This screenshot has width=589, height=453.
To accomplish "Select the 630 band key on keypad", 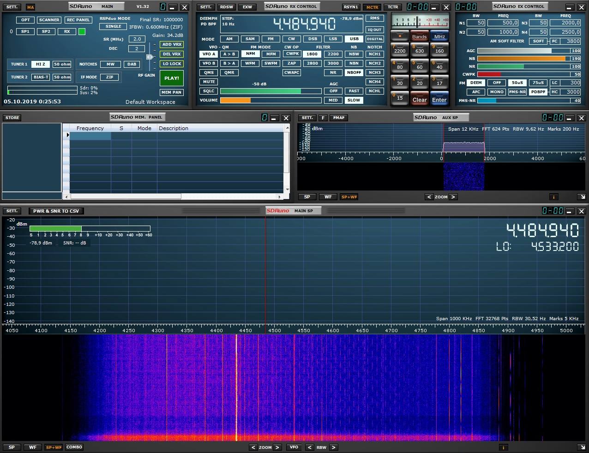I will [419, 50].
